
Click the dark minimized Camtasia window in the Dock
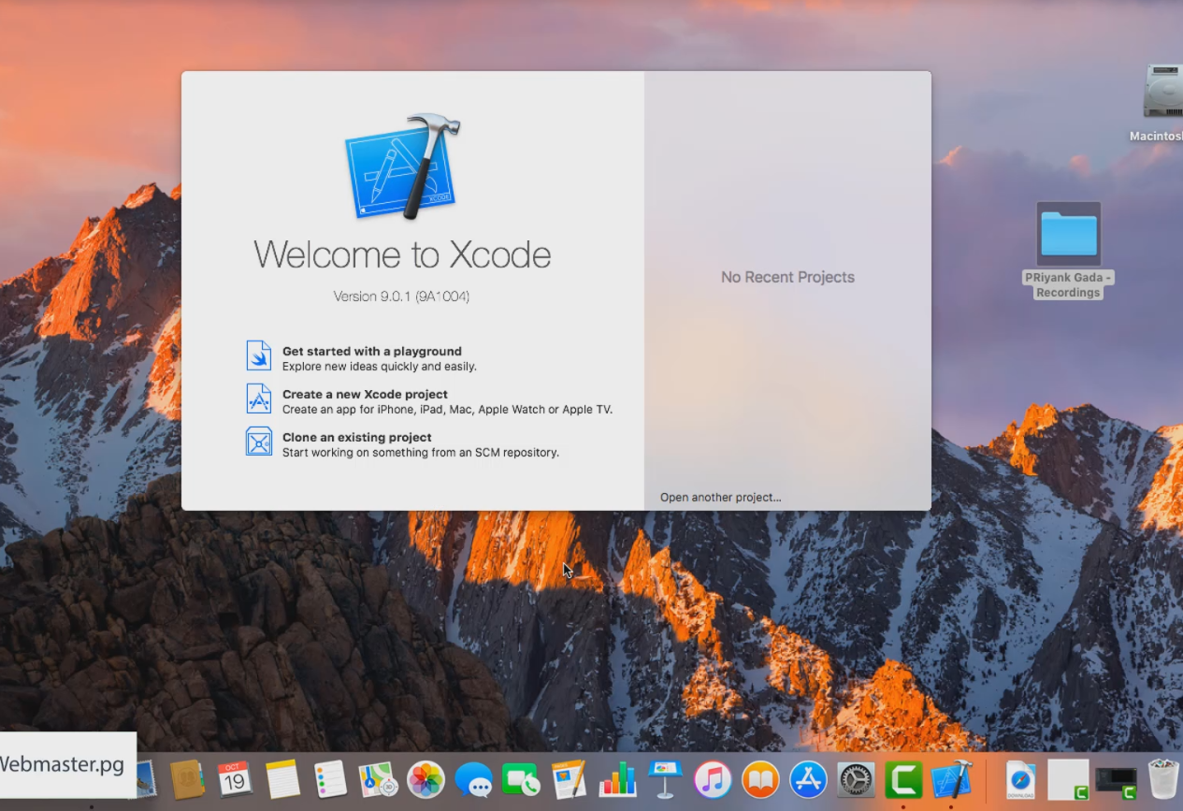(1116, 782)
